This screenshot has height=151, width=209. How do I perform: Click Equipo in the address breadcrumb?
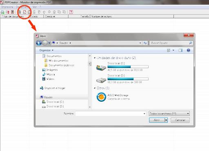64,43
